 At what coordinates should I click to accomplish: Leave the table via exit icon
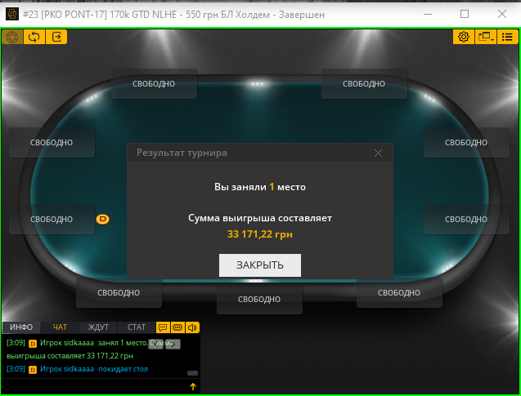(56, 37)
